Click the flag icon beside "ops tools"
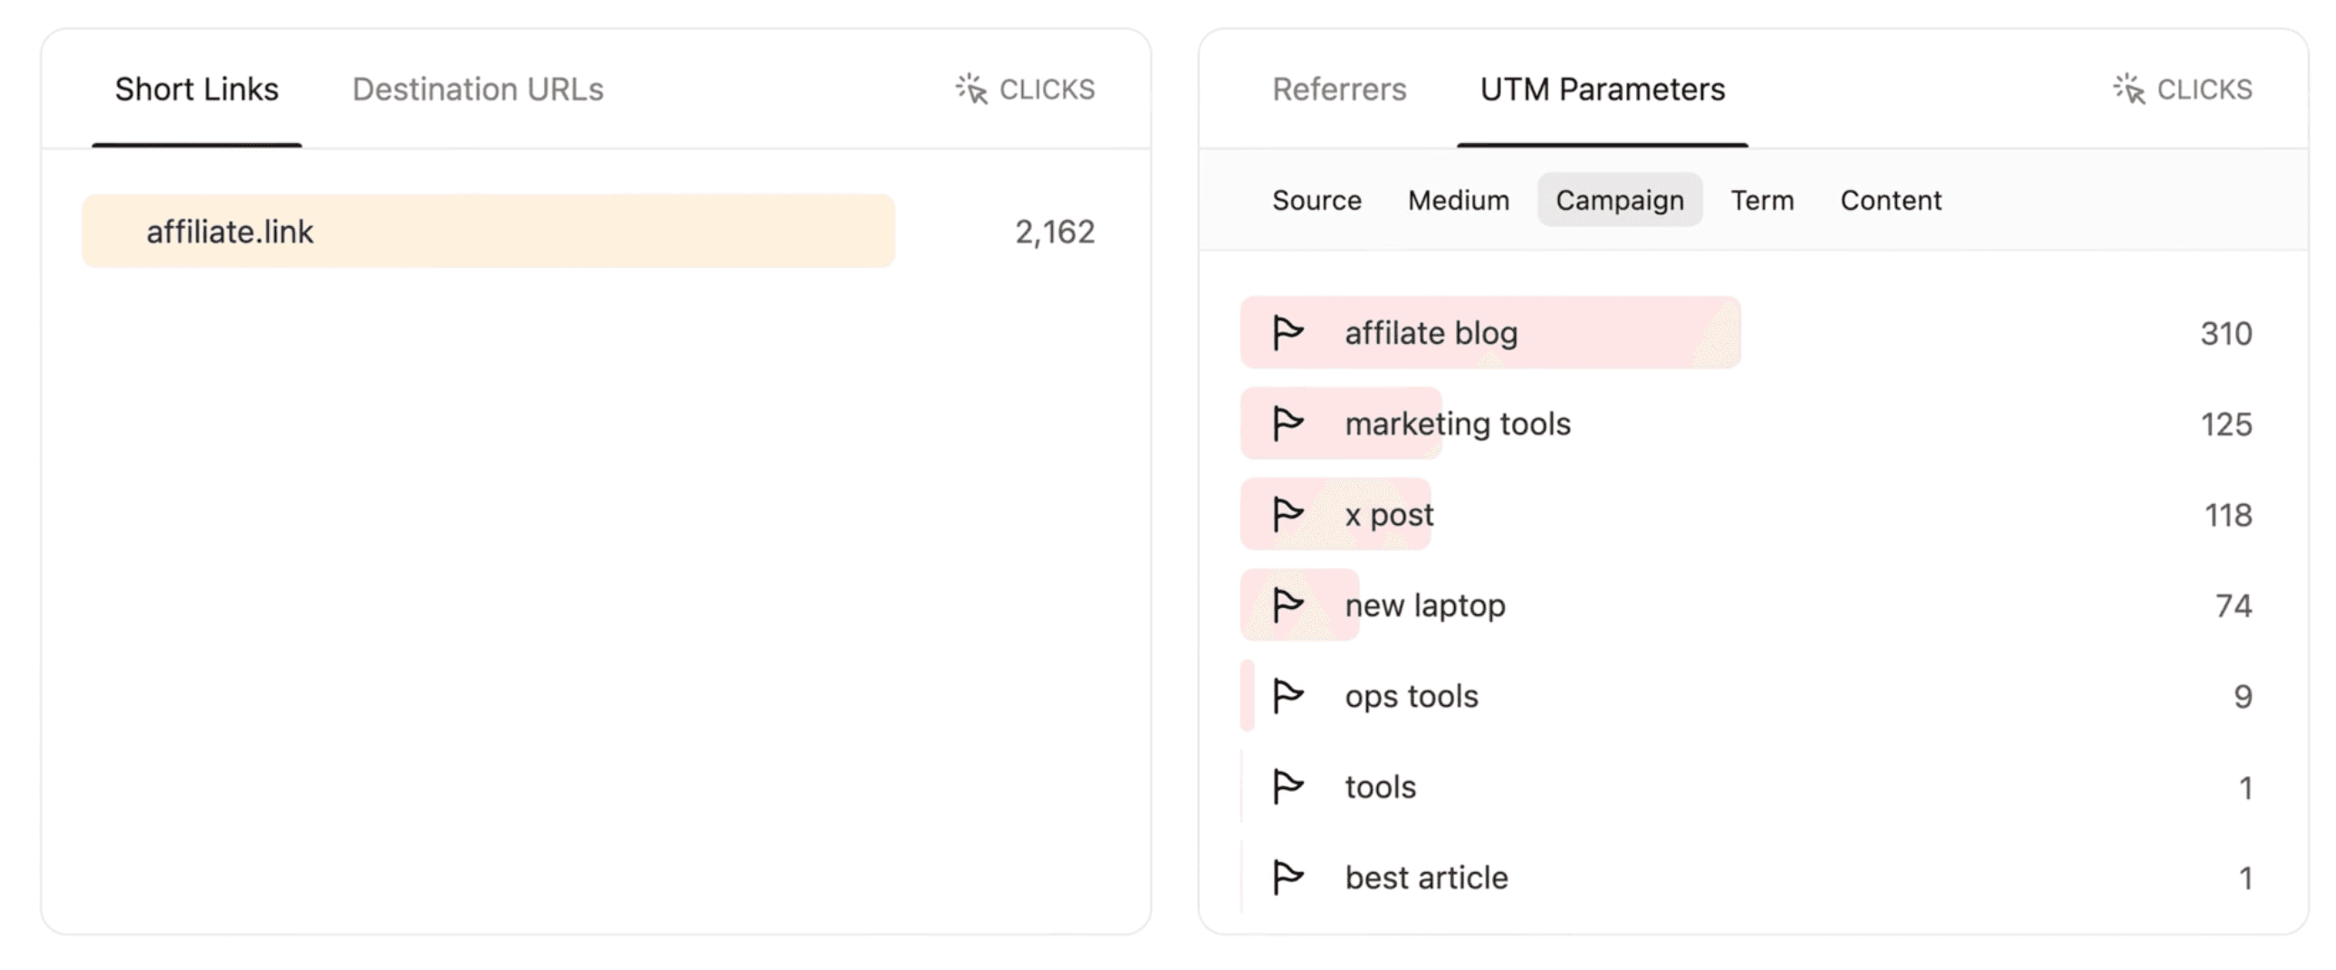 [x=1288, y=696]
